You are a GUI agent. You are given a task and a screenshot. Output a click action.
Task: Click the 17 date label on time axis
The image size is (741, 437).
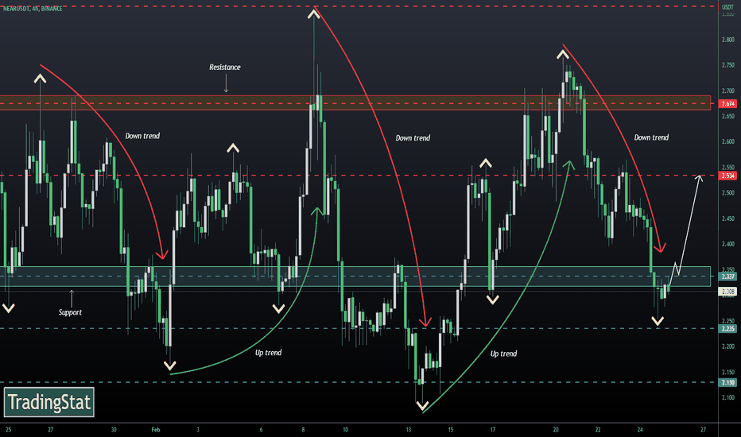[492, 429]
